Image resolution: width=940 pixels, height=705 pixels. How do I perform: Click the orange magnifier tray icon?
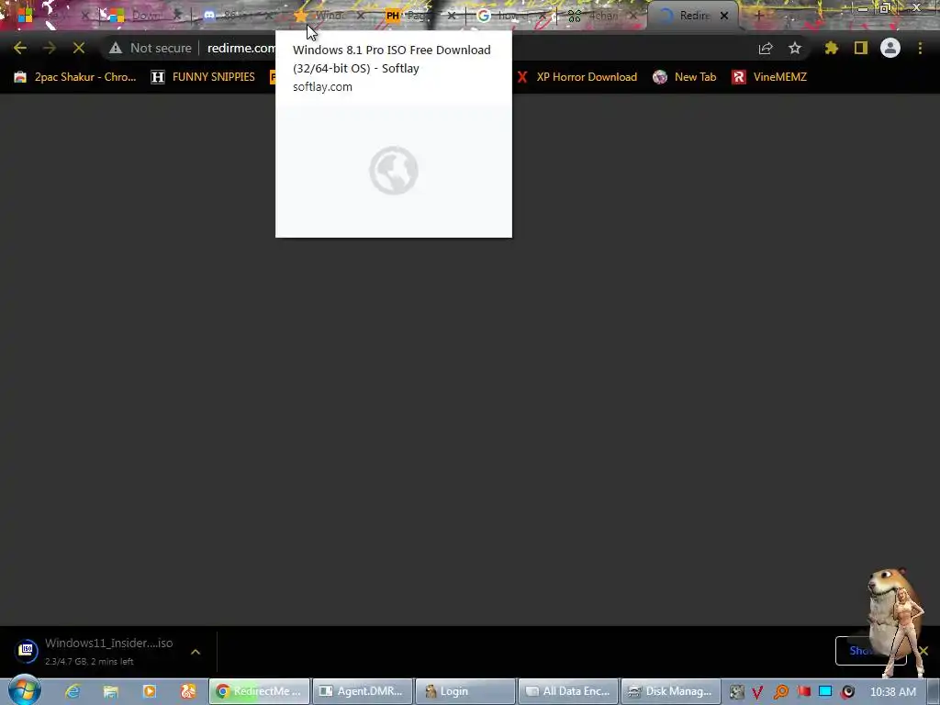(x=780, y=692)
